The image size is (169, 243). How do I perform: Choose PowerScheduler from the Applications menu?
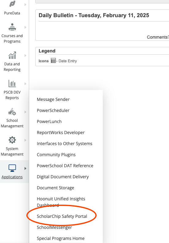[x=53, y=110]
